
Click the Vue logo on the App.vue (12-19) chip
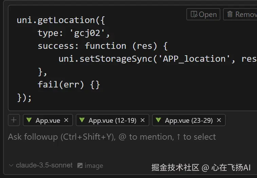coord(82,120)
